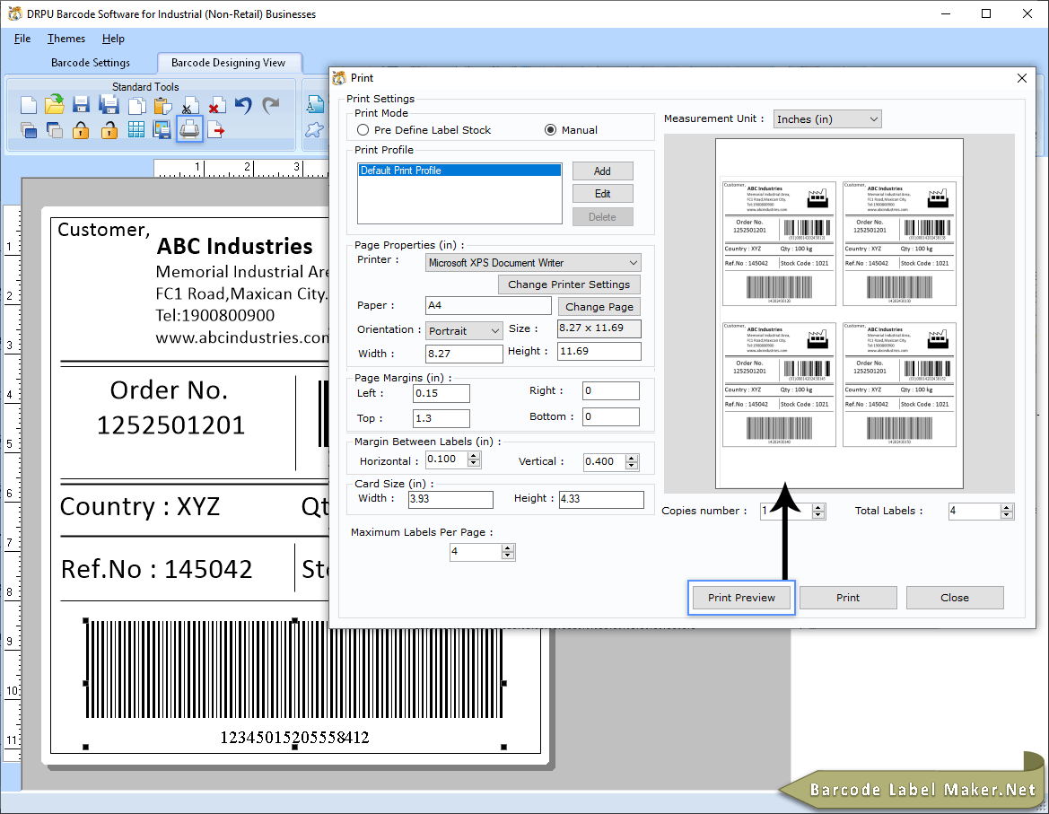Click the Close button in Print dialog
1049x814 pixels.
pyautogui.click(x=954, y=598)
